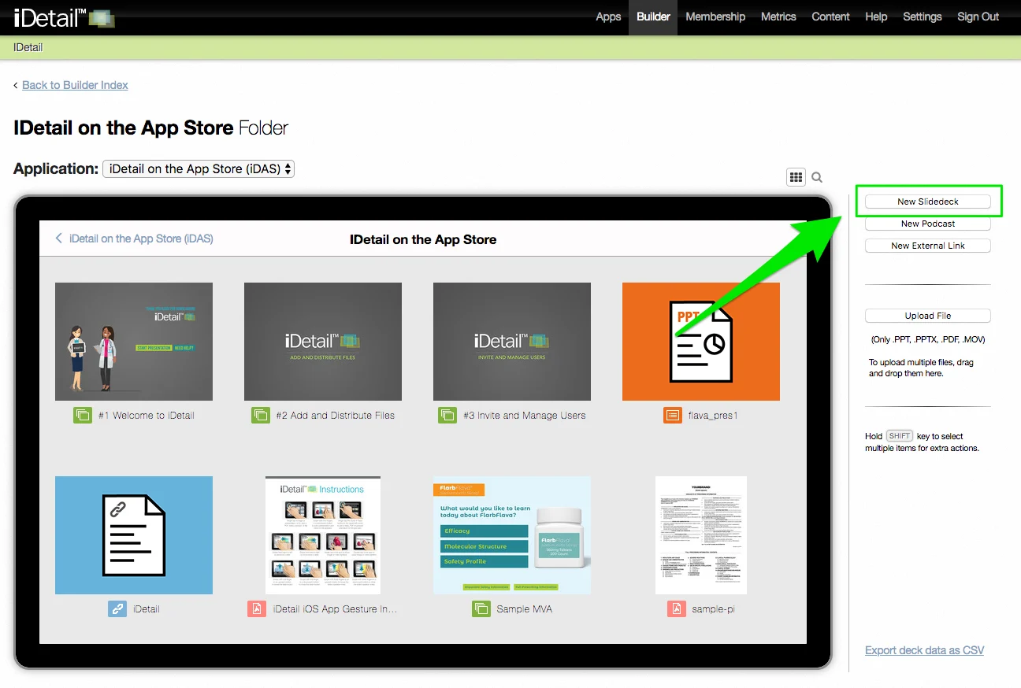Image resolution: width=1021 pixels, height=688 pixels.
Task: Export deck data as CSV
Action: [x=924, y=650]
